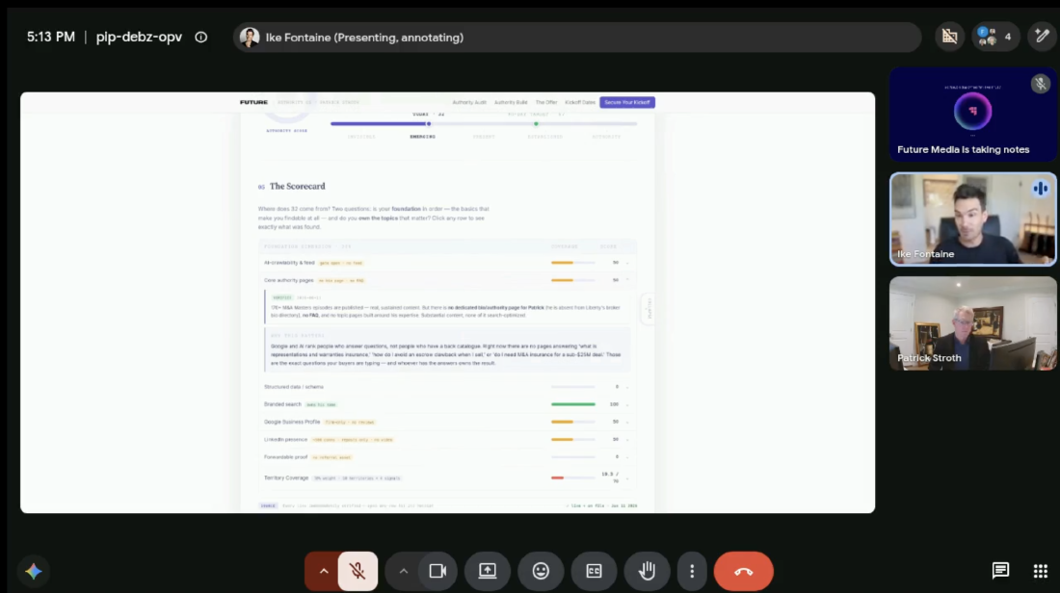1060x593 pixels.
Task: Click the crossed-out building icon in top bar
Action: pyautogui.click(x=950, y=37)
